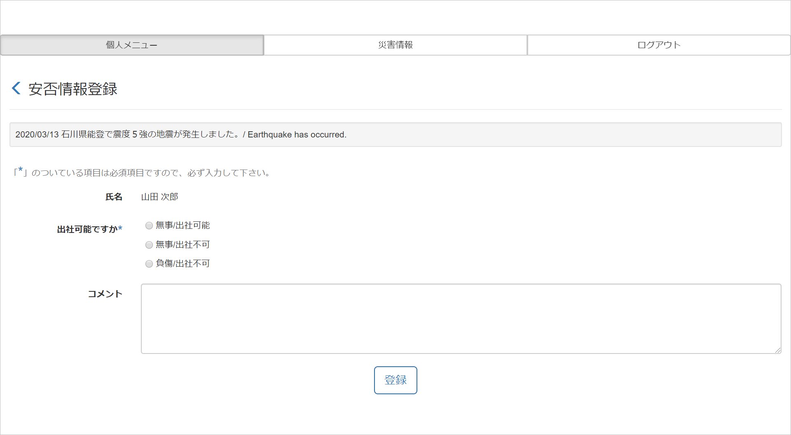This screenshot has height=435, width=791.
Task: Choose the 無事/出社不可 radio button
Action: pyautogui.click(x=149, y=245)
